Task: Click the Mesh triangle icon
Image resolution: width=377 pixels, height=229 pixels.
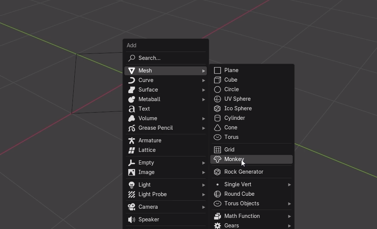Action: (x=132, y=71)
